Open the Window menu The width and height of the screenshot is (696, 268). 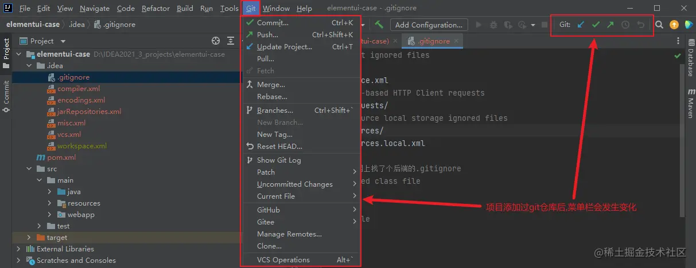tap(276, 8)
